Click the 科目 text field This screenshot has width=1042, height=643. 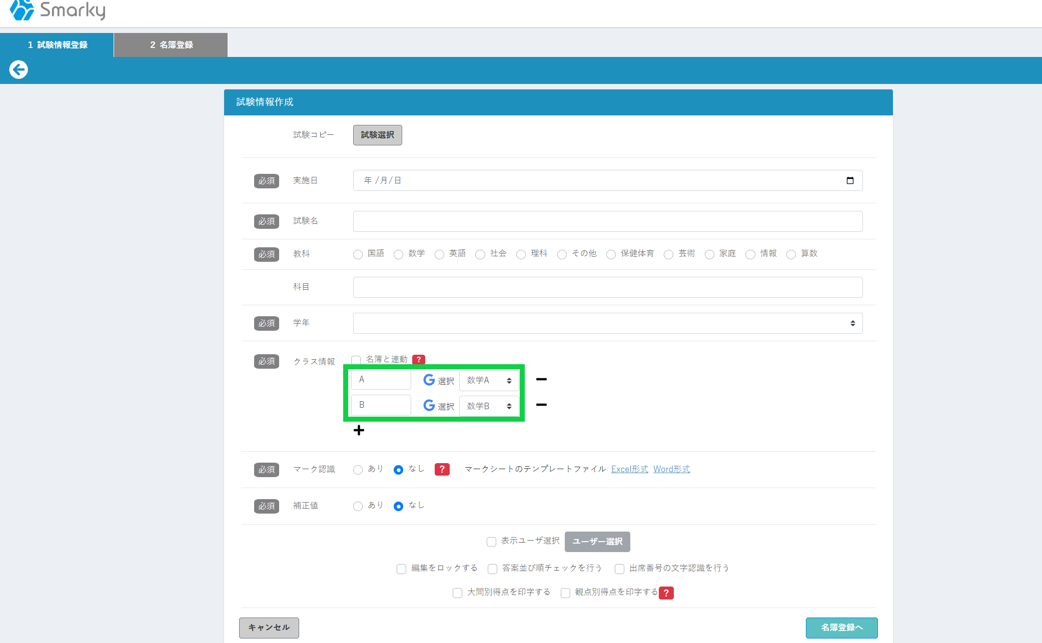(x=608, y=287)
